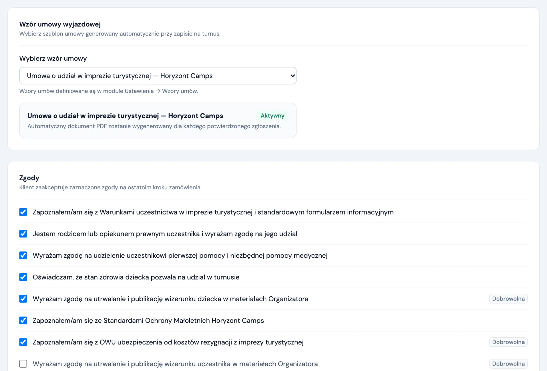
Task: Click Dobrowolna badge on wizerunku dziecka row
Action: click(508, 299)
